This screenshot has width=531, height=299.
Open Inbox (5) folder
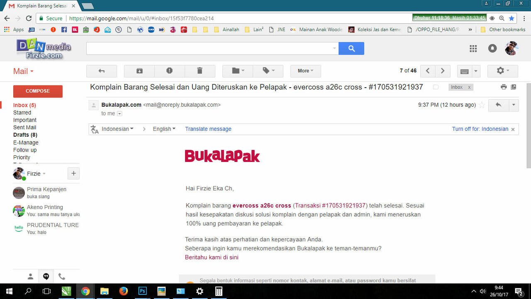(x=24, y=105)
